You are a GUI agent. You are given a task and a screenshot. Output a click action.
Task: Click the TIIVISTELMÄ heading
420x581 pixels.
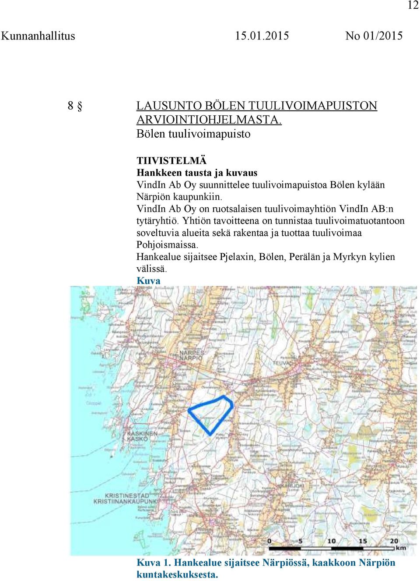(x=171, y=161)
